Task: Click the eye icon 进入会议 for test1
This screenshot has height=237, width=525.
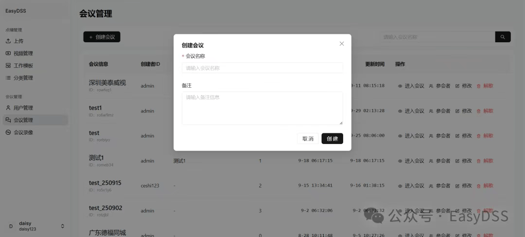Action: pyautogui.click(x=401, y=111)
